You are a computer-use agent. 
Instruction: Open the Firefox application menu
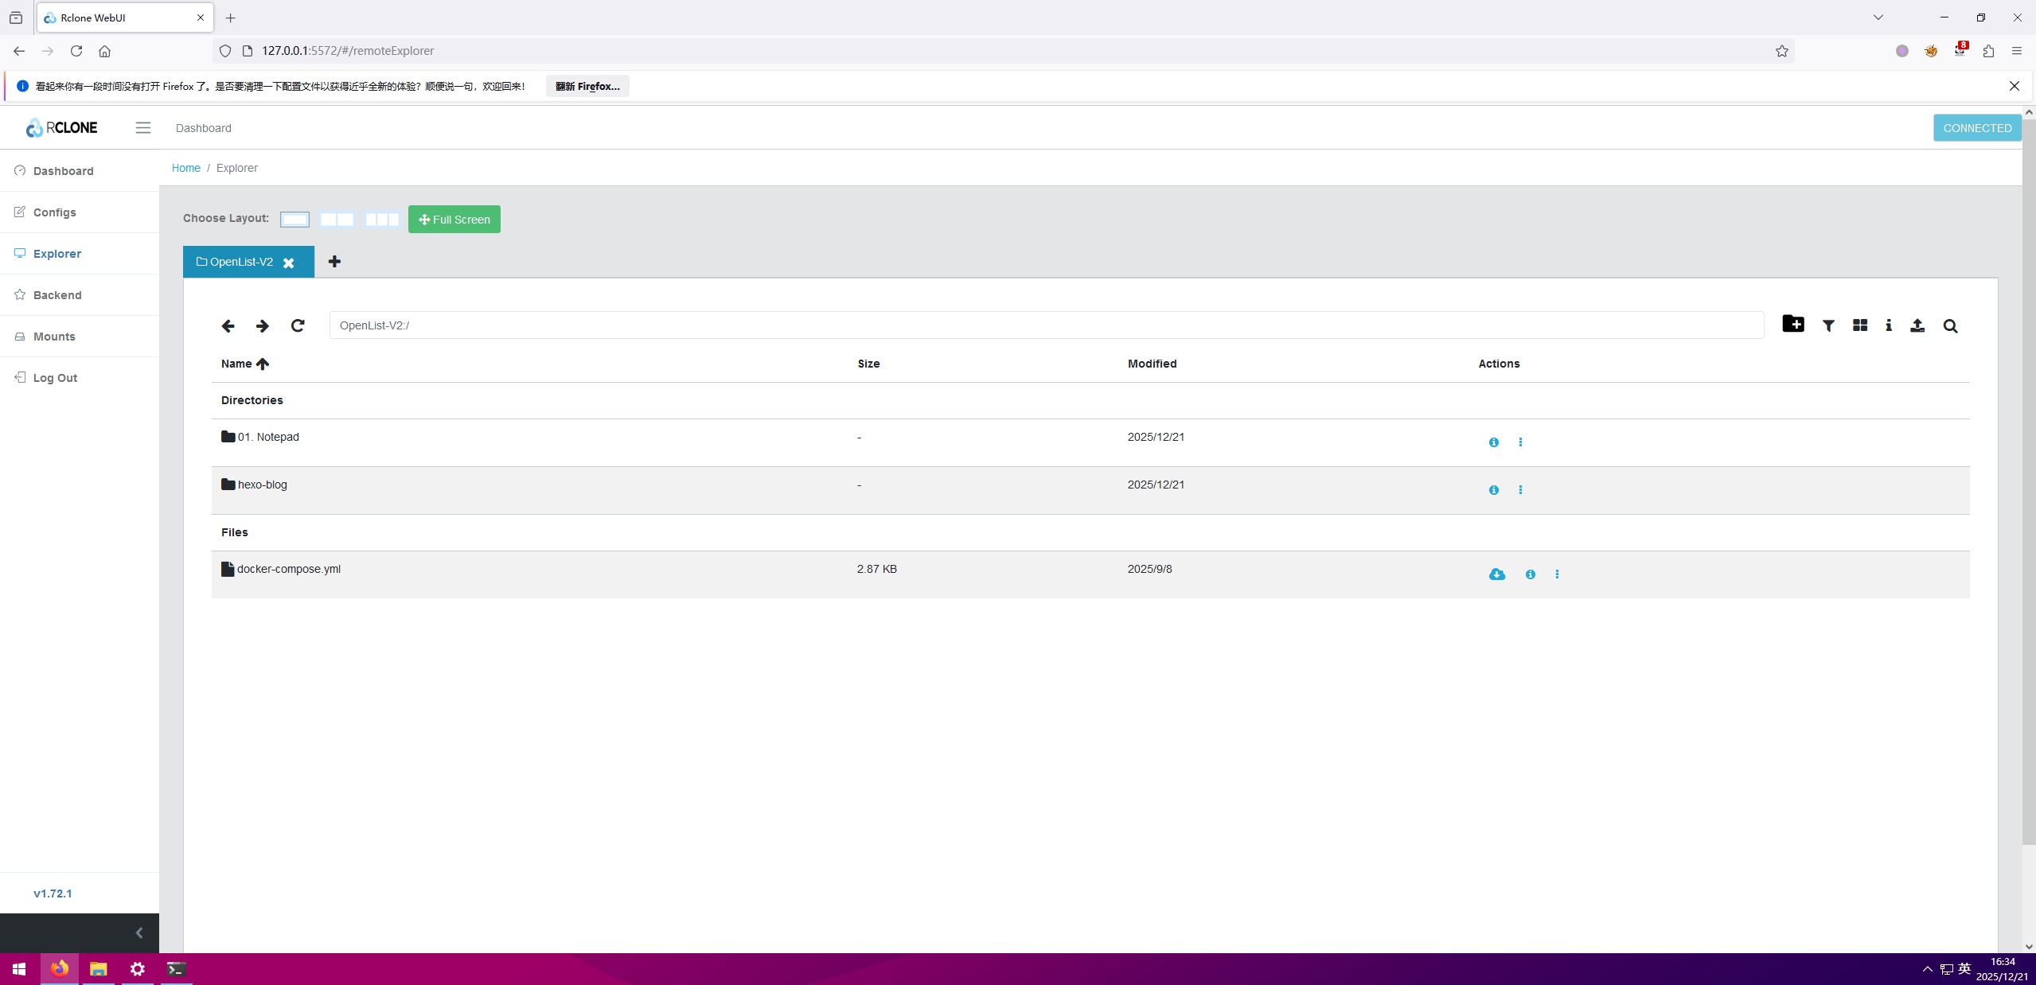pyautogui.click(x=2016, y=51)
